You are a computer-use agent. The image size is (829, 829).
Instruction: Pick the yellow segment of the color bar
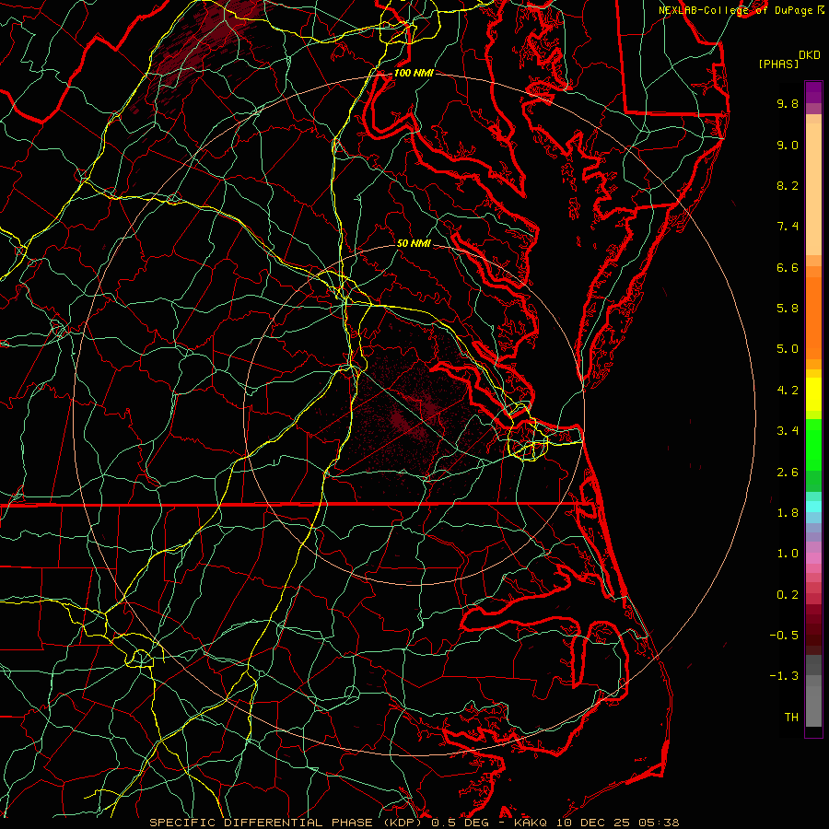813,394
